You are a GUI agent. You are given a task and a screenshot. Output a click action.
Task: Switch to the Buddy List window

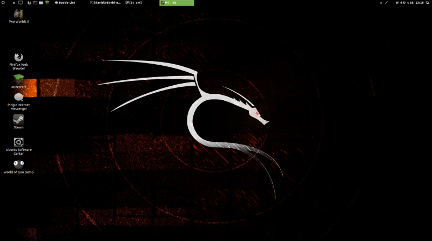click(x=65, y=3)
